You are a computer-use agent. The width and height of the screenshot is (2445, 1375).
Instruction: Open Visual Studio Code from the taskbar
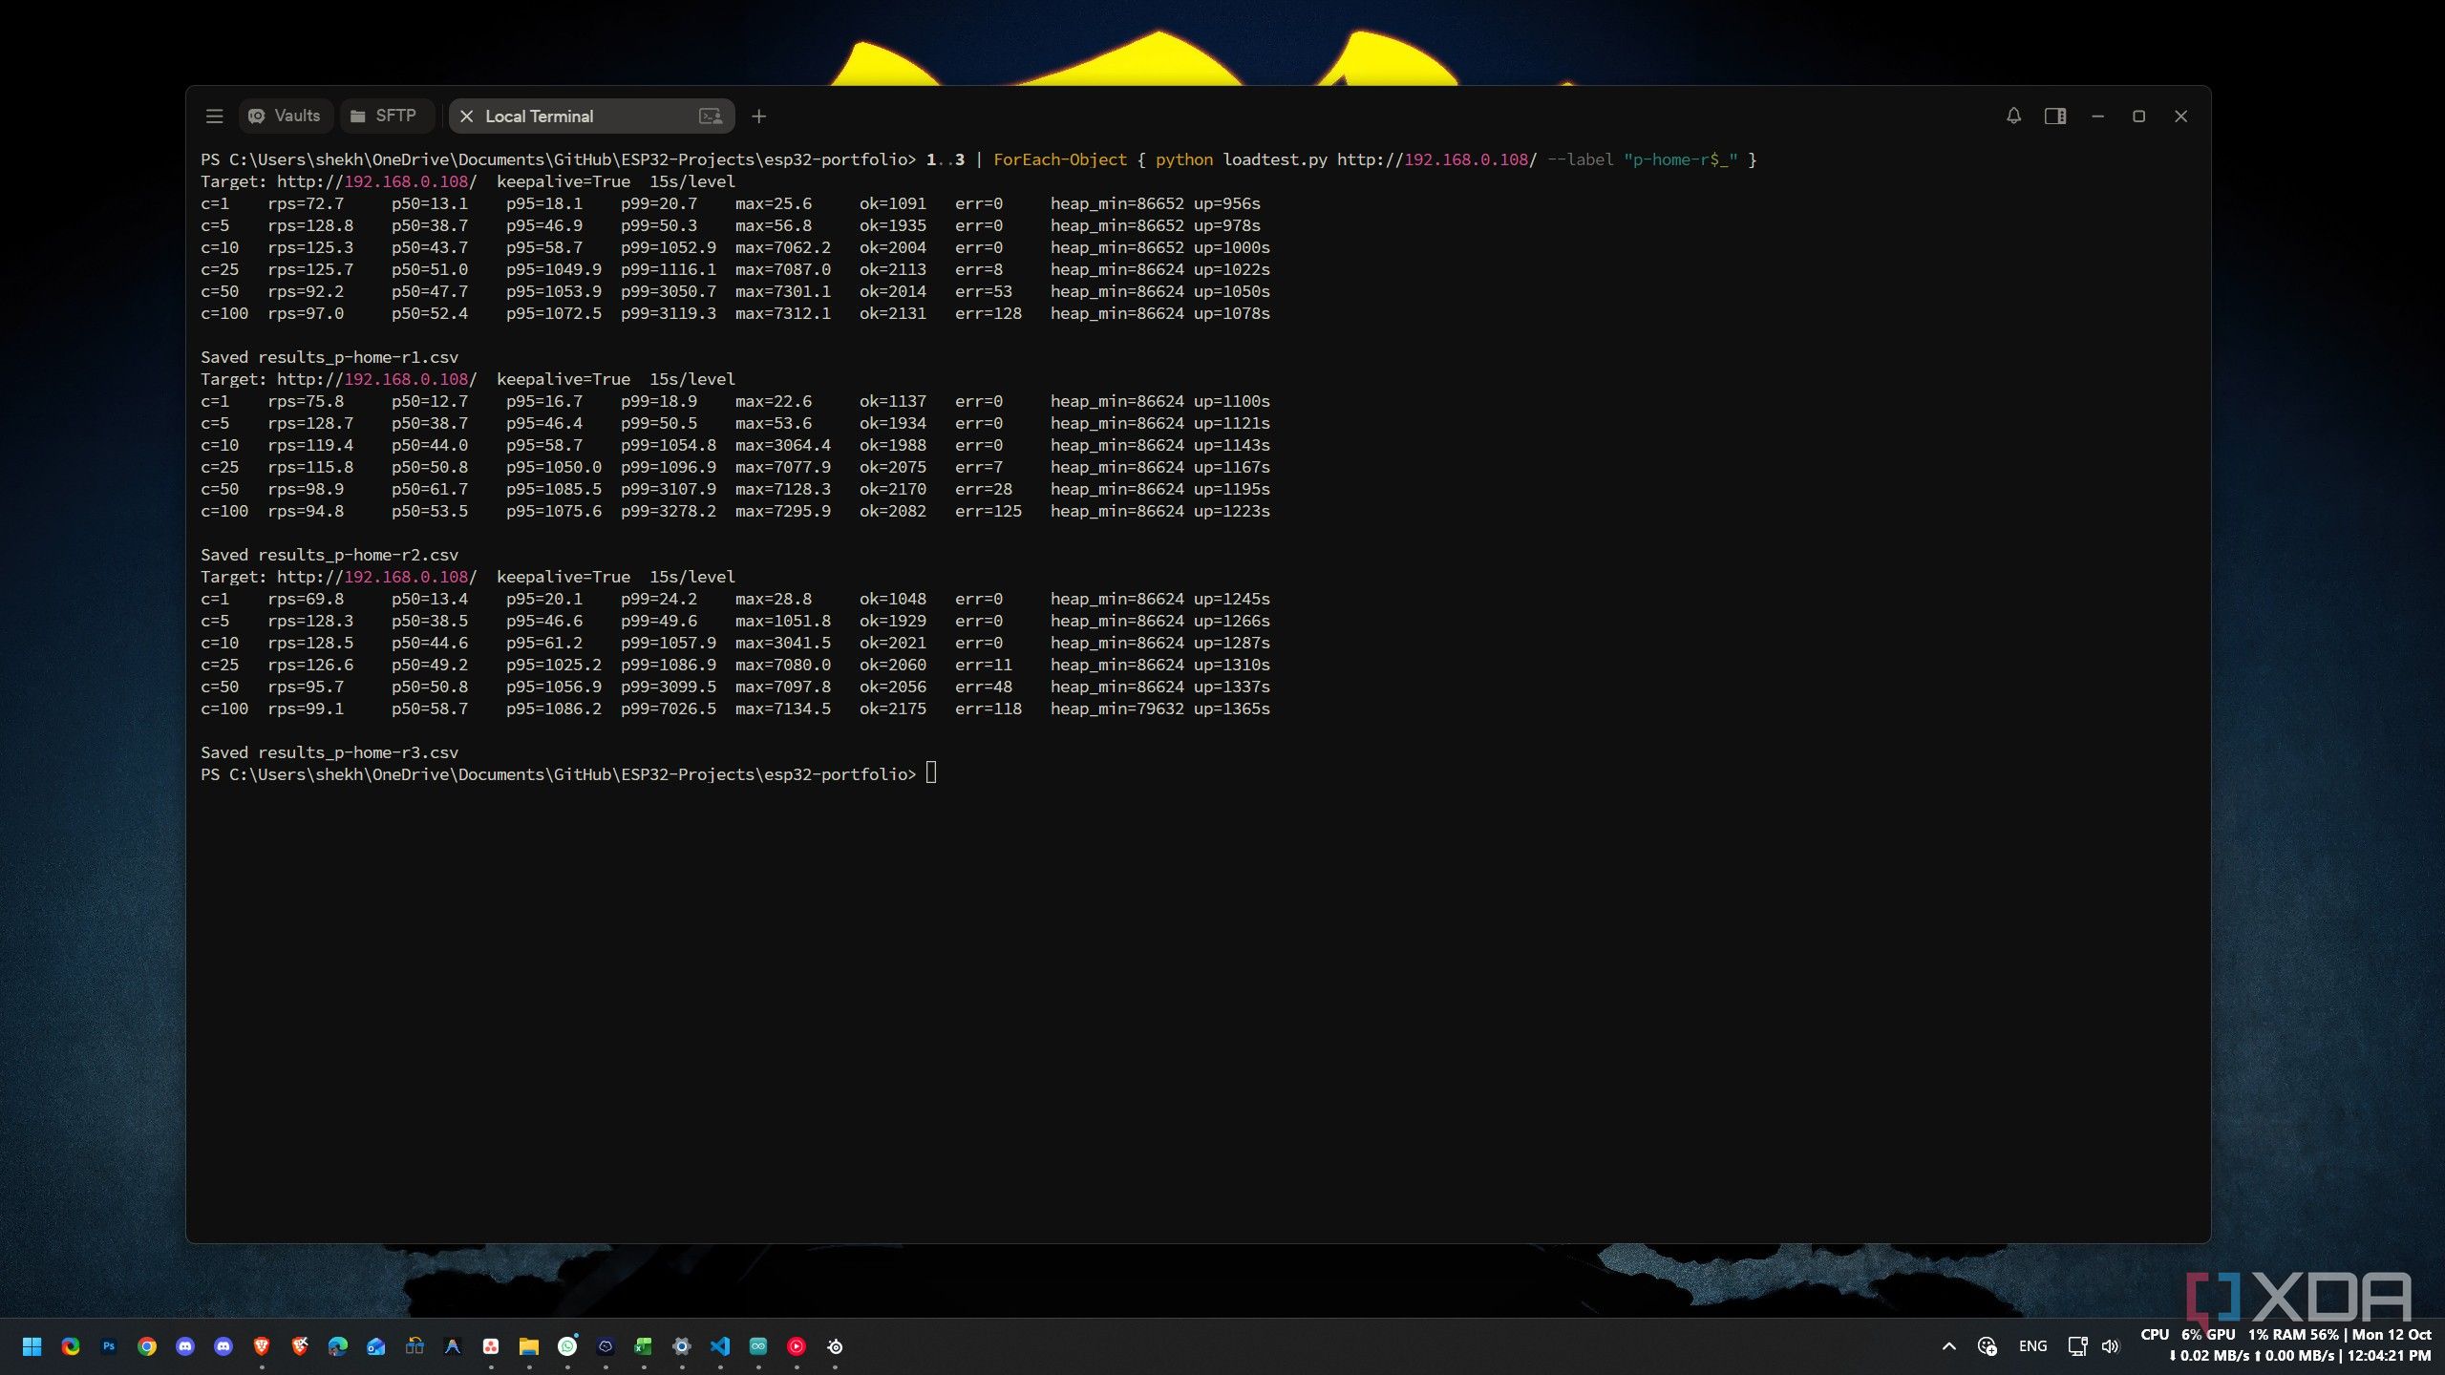720,1346
